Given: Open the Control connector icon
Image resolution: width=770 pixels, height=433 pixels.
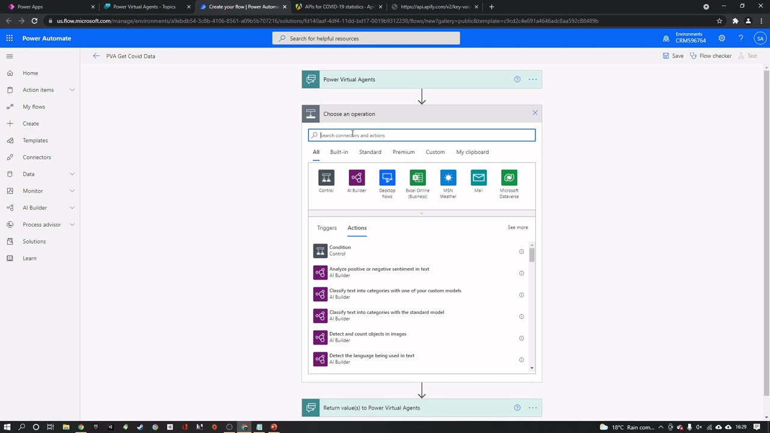Looking at the screenshot, I should click(x=326, y=178).
